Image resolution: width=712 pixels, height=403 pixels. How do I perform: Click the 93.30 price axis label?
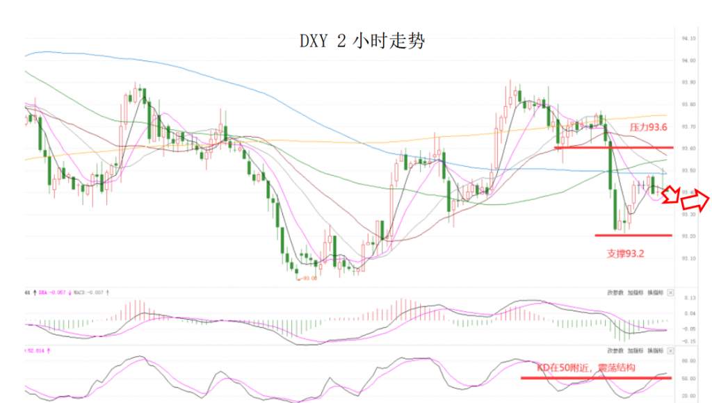pyautogui.click(x=688, y=214)
